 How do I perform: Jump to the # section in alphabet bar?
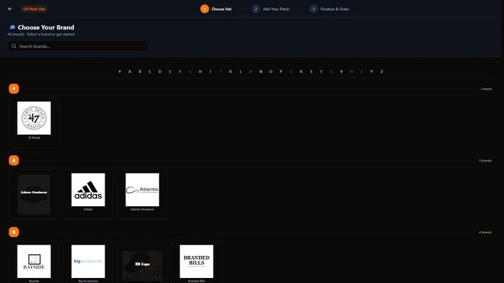[x=120, y=72]
